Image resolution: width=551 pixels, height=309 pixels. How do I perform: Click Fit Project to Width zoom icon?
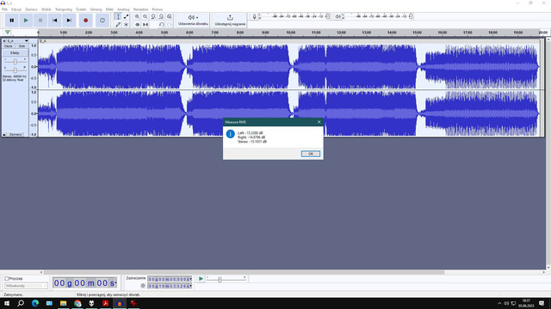click(x=161, y=16)
